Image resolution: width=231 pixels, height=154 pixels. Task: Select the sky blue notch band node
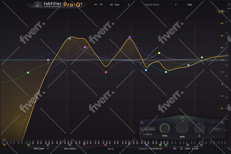coord(146,70)
